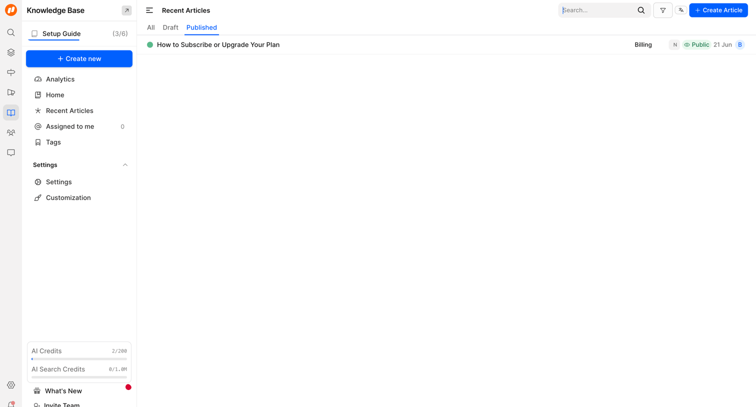Switch to the All tab
Image resolution: width=756 pixels, height=407 pixels.
pos(151,27)
